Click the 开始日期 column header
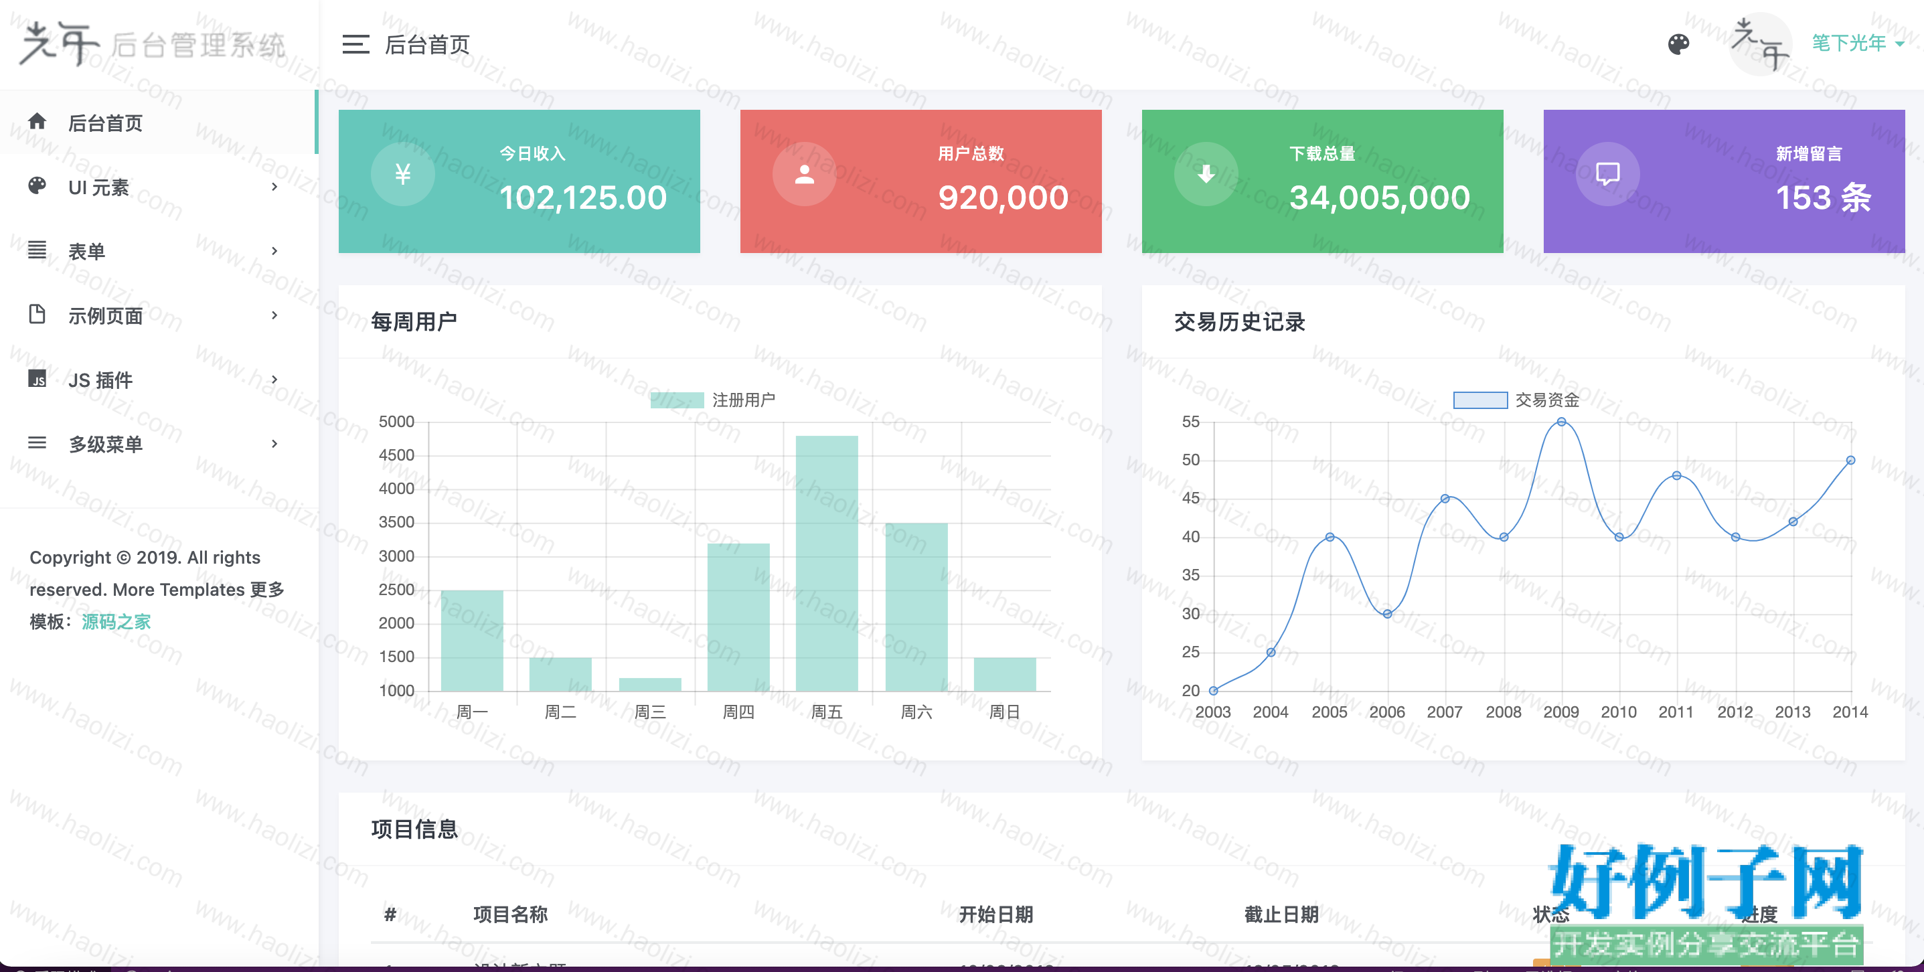Viewport: 1924px width, 972px height. (x=995, y=914)
